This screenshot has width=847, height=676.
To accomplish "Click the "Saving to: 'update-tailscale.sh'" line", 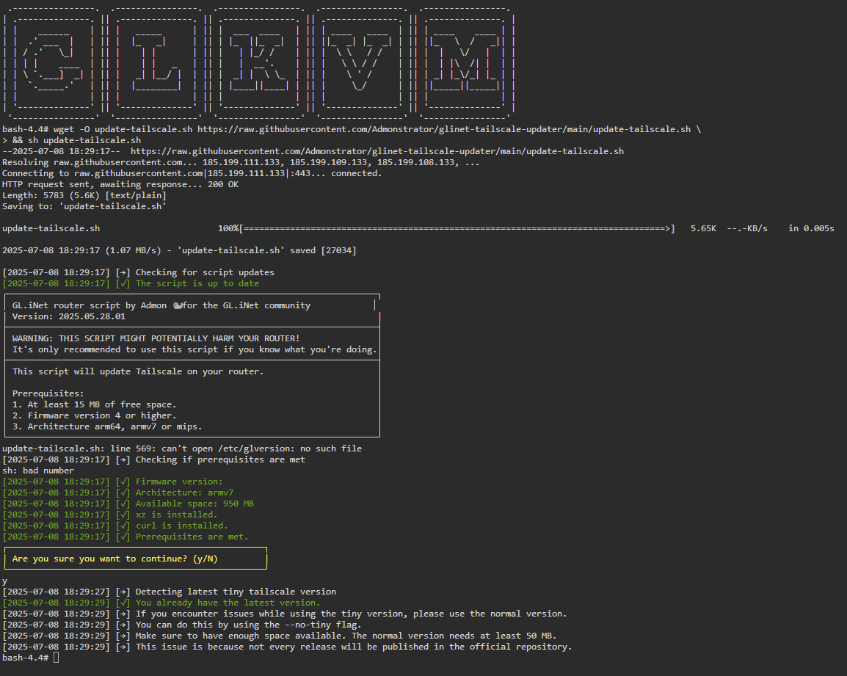I will pos(84,206).
